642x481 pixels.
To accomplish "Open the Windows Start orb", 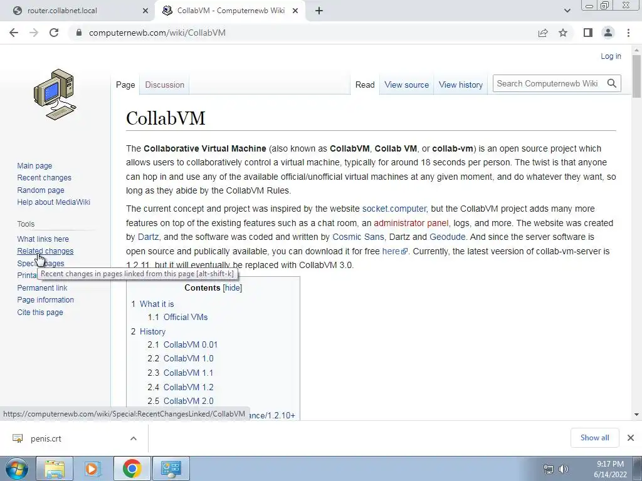I will pos(16,468).
